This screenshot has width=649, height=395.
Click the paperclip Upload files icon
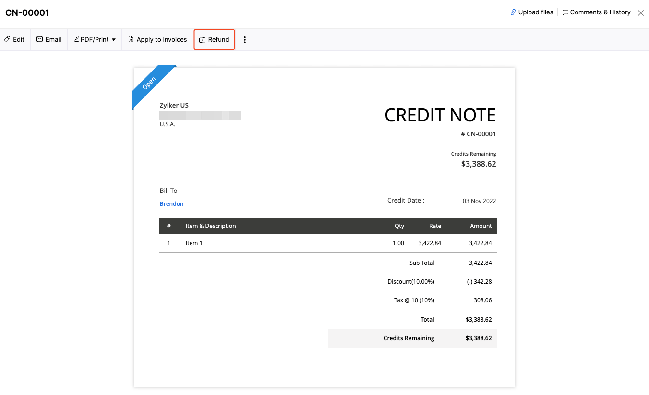[x=513, y=12]
